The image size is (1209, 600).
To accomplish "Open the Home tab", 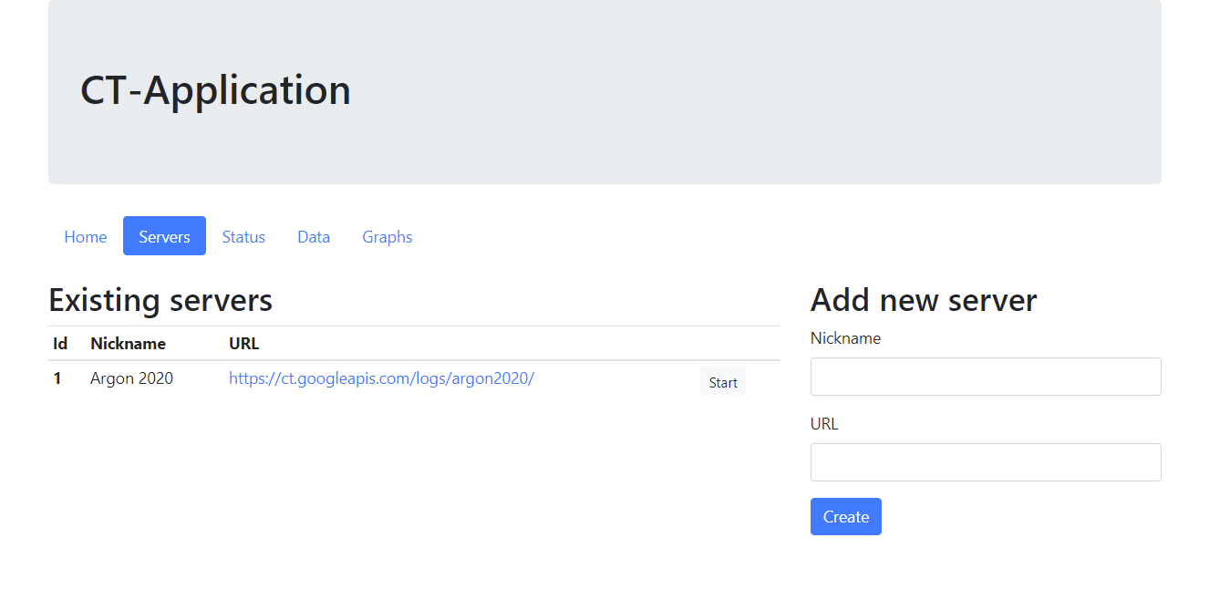I will 85,236.
